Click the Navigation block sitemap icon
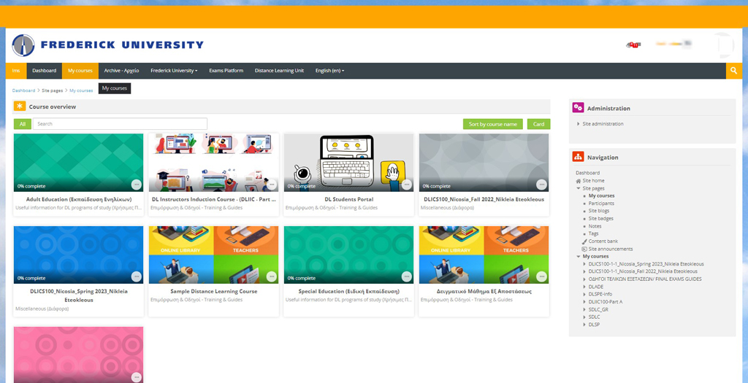The height and width of the screenshot is (383, 748). pyautogui.click(x=579, y=157)
